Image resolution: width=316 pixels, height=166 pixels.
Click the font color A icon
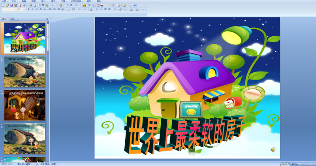(x=91, y=9)
